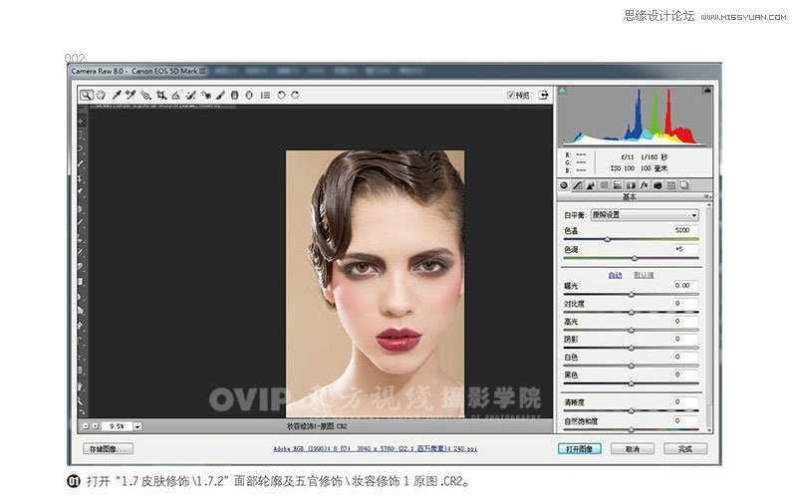Rotate image counterclockwise
797x502 pixels.
(281, 95)
